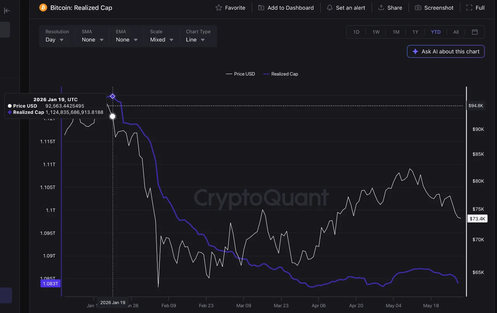The height and width of the screenshot is (313, 497).
Task: Click the Add to Dashboard icon
Action: coord(261,8)
